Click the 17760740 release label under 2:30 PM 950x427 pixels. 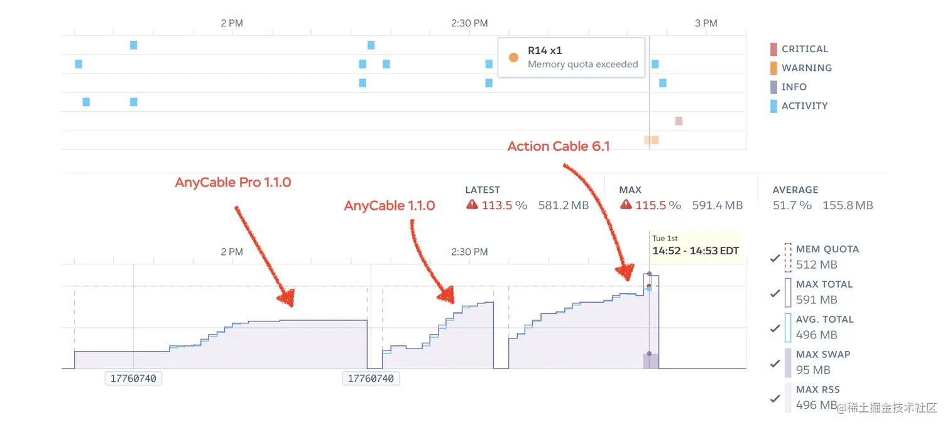371,378
